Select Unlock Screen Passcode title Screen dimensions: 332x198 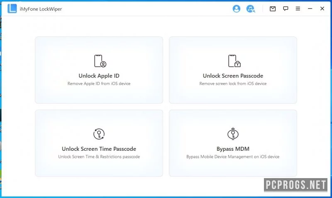click(233, 76)
